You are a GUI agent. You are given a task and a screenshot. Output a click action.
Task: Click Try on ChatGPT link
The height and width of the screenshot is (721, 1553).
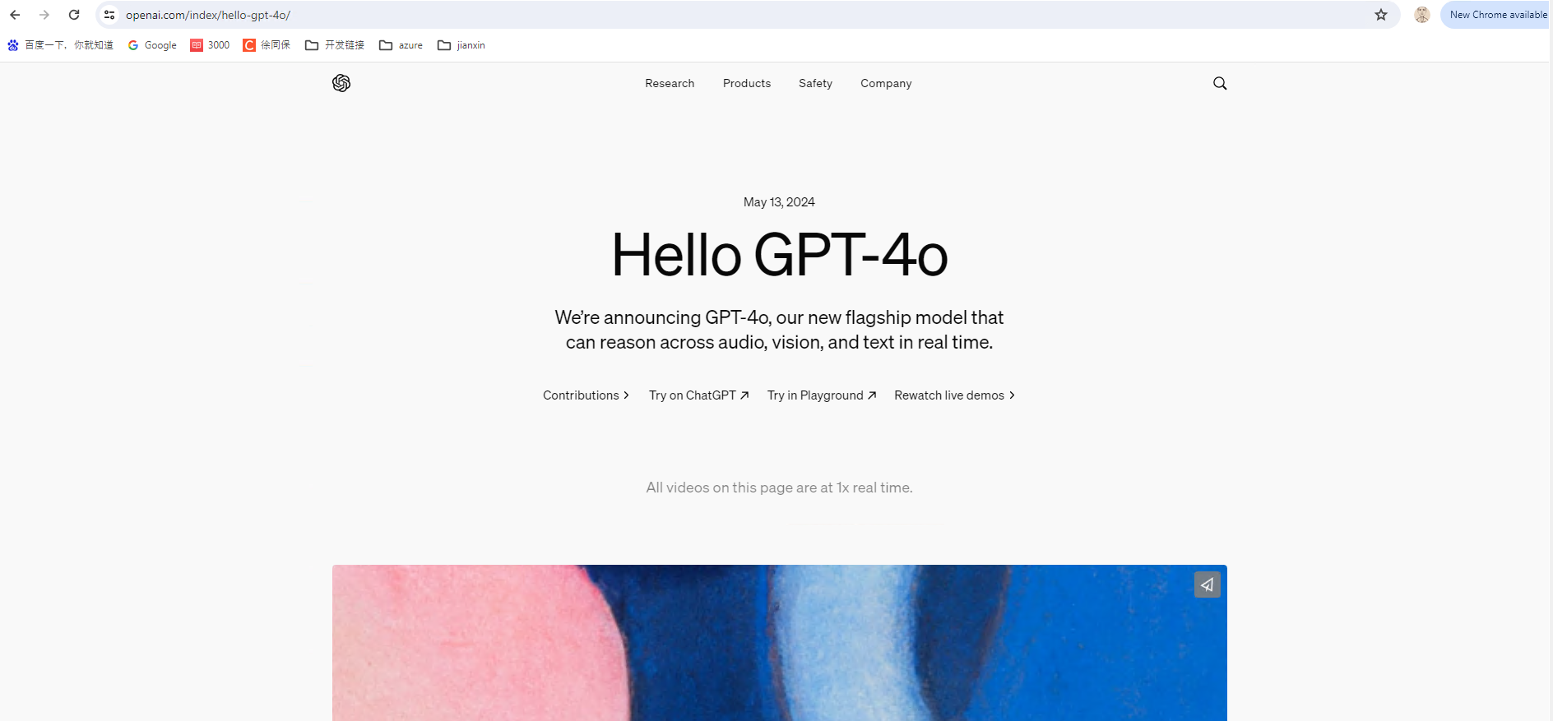[x=698, y=395]
